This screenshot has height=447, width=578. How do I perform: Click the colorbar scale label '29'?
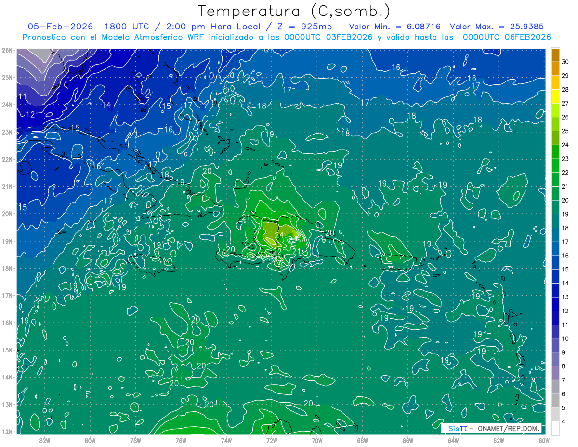pyautogui.click(x=565, y=76)
